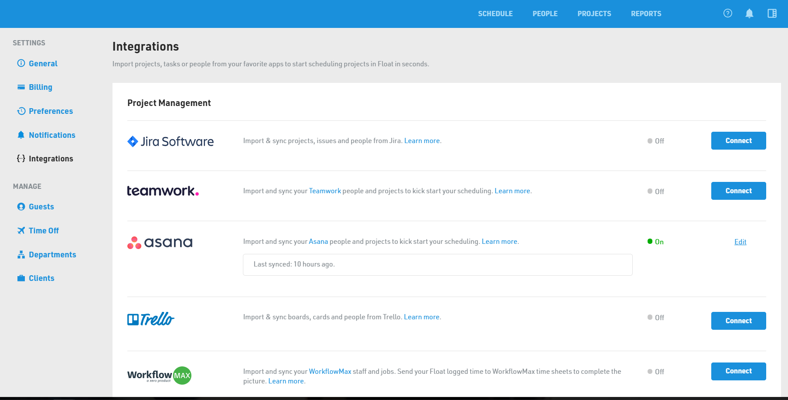
Task: Edit the Asana integration
Action: (740, 242)
